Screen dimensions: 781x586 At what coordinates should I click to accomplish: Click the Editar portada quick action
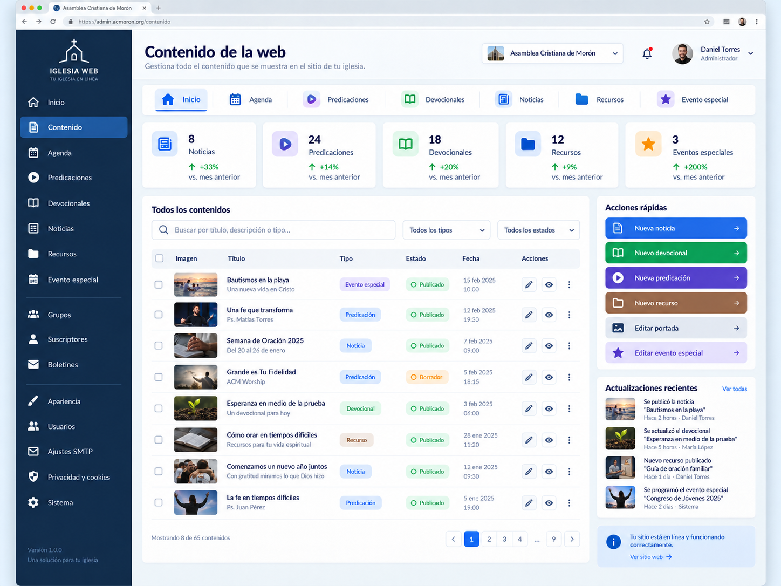676,328
